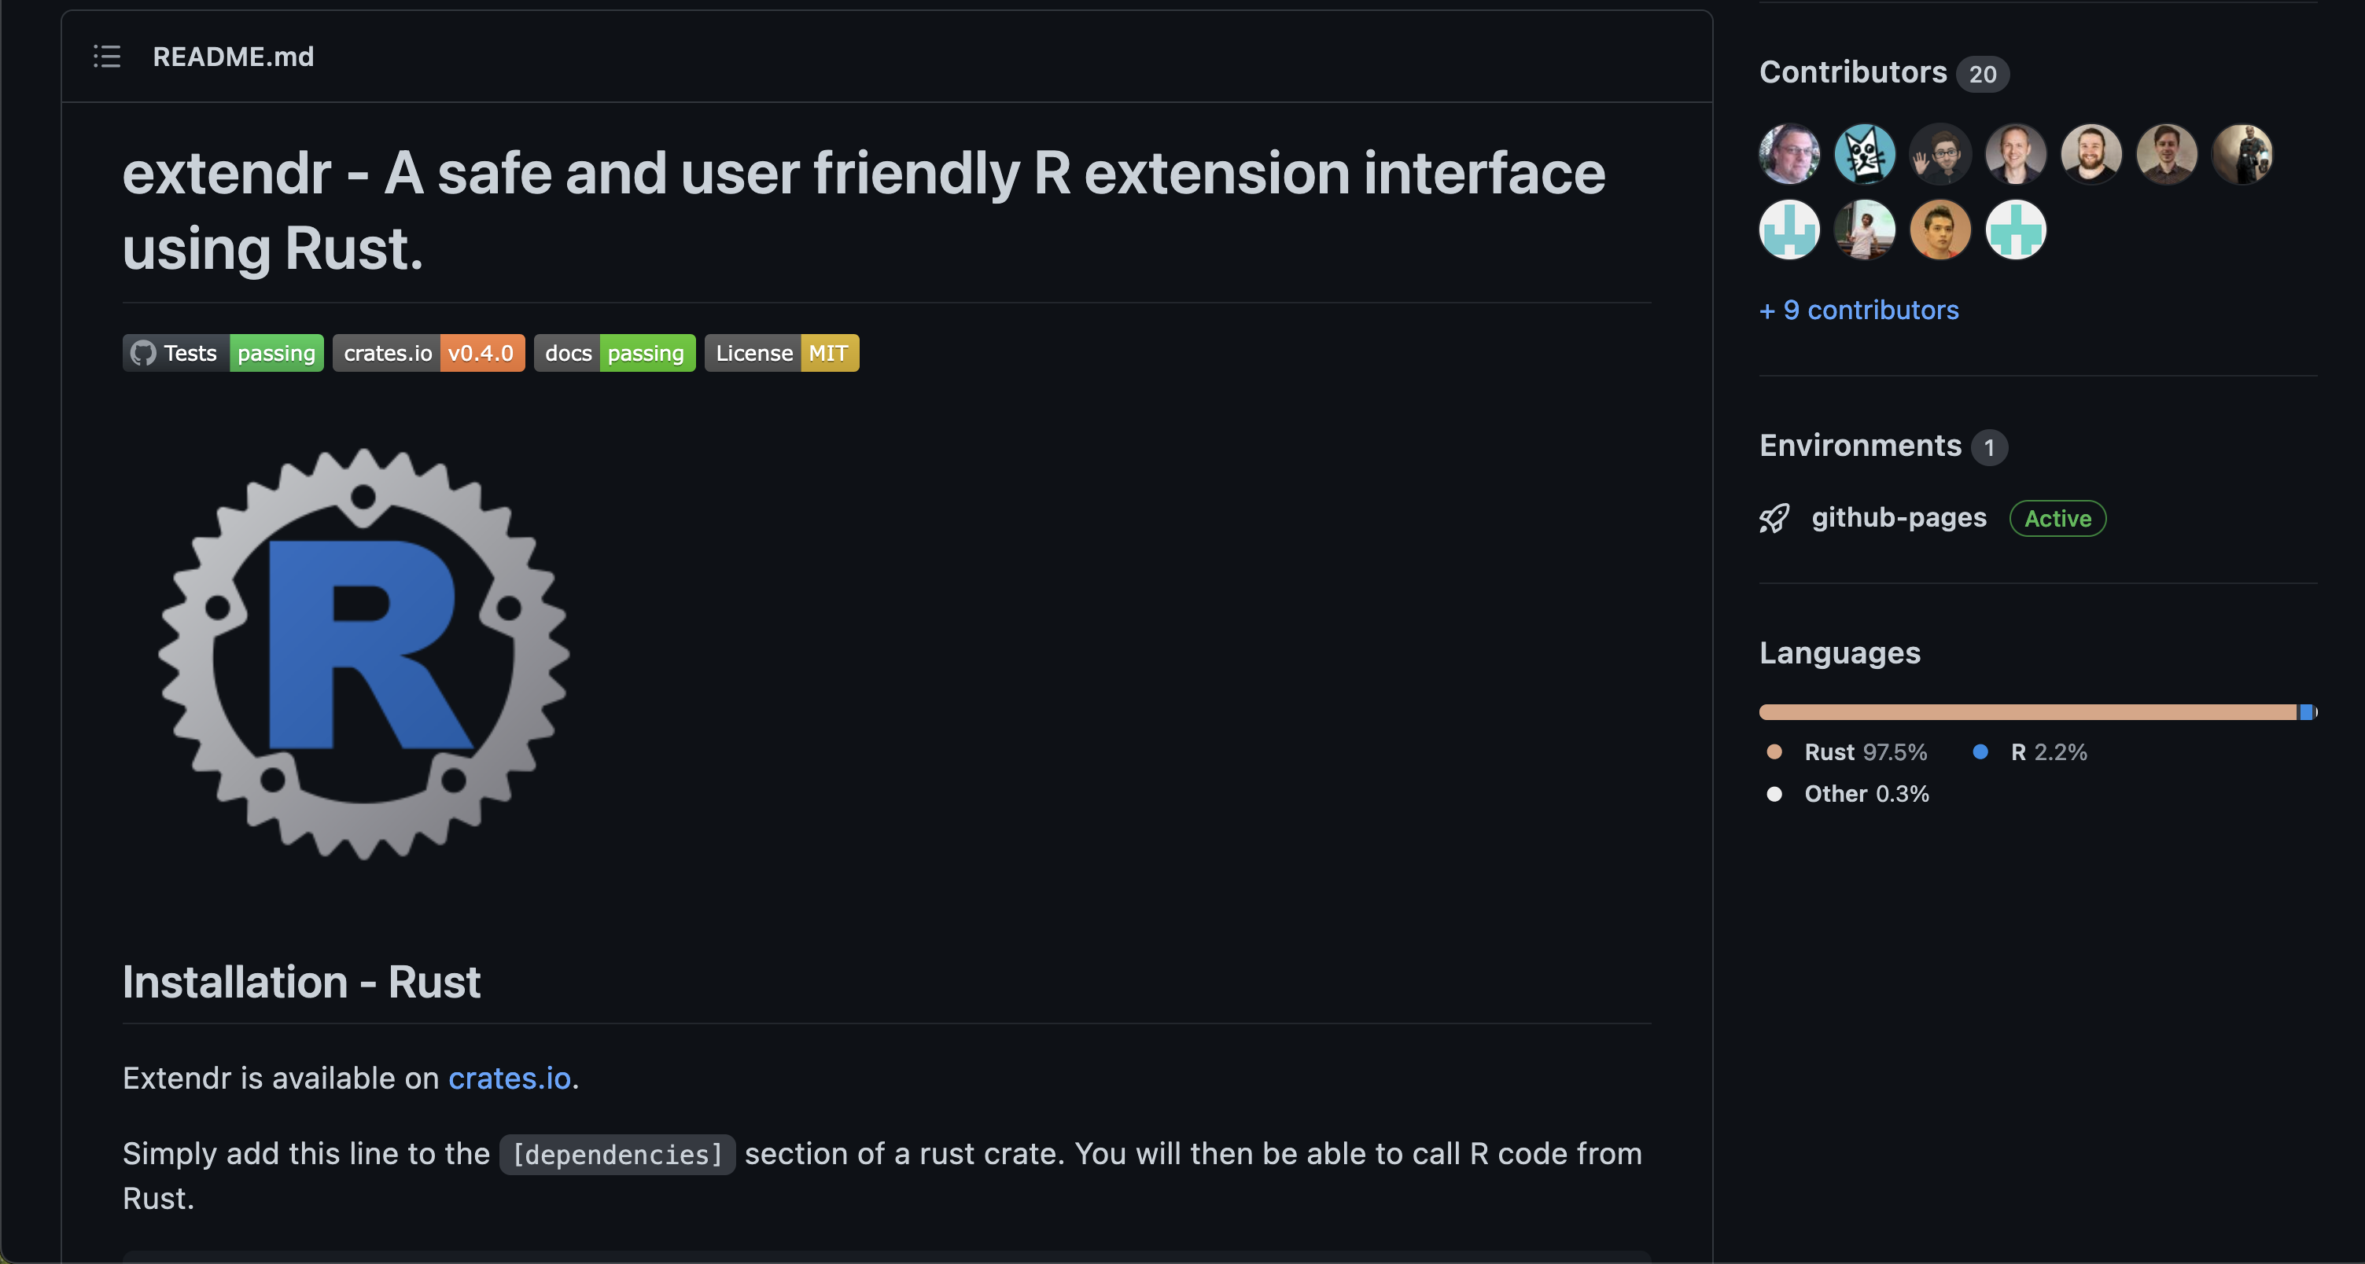Viewport: 2365px width, 1264px height.
Task: Click the github-pages environment link
Action: (x=1898, y=518)
